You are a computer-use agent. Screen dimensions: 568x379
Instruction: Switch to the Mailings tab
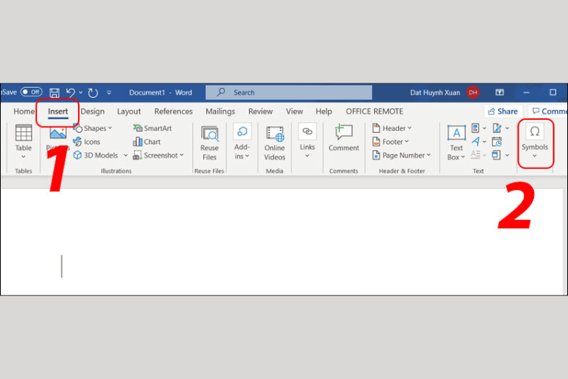(220, 111)
